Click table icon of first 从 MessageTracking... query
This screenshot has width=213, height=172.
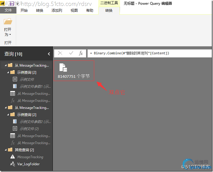click(x=13, y=93)
